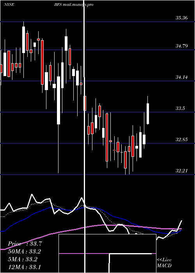Click the 50MA : 33.2 readout

tap(25, 252)
